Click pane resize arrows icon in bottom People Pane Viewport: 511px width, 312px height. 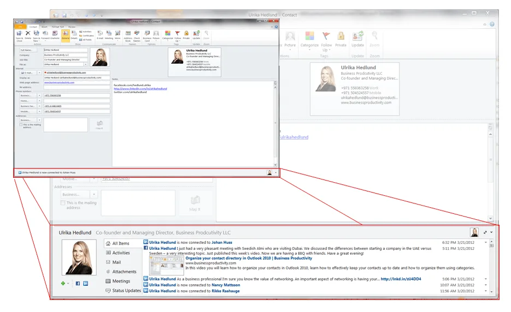click(x=485, y=232)
